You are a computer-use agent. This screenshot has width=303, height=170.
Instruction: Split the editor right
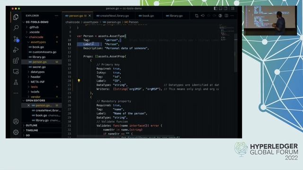pyautogui.click(x=226, y=16)
